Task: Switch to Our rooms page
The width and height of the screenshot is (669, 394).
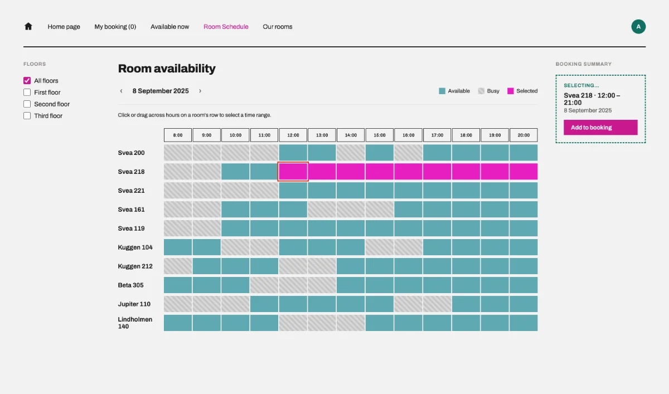Action: click(x=278, y=27)
